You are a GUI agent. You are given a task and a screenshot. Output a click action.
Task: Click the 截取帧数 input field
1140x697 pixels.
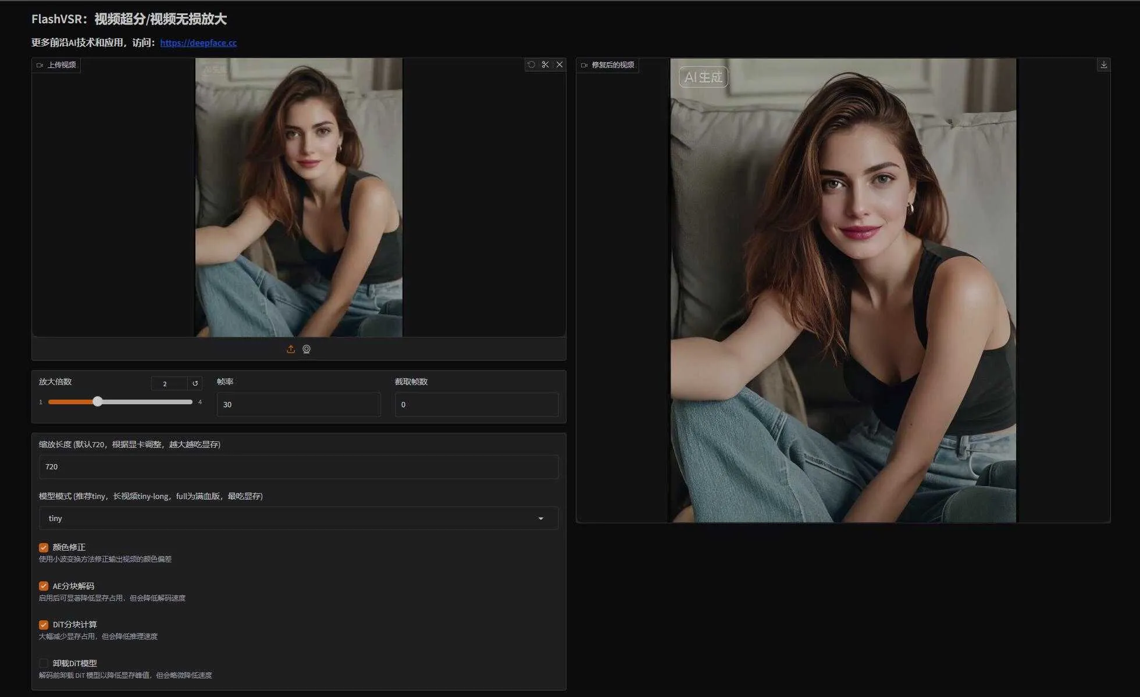pyautogui.click(x=476, y=404)
